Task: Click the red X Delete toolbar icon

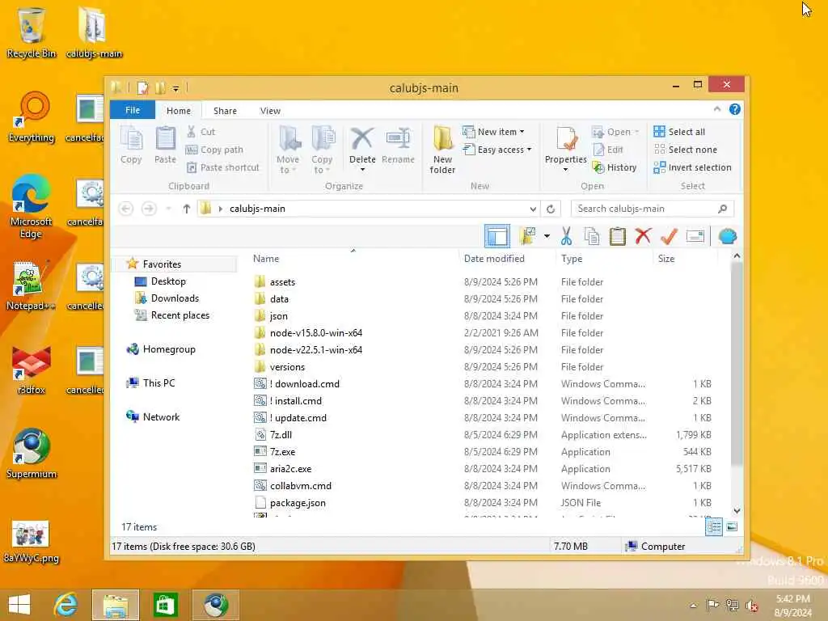Action: 643,236
